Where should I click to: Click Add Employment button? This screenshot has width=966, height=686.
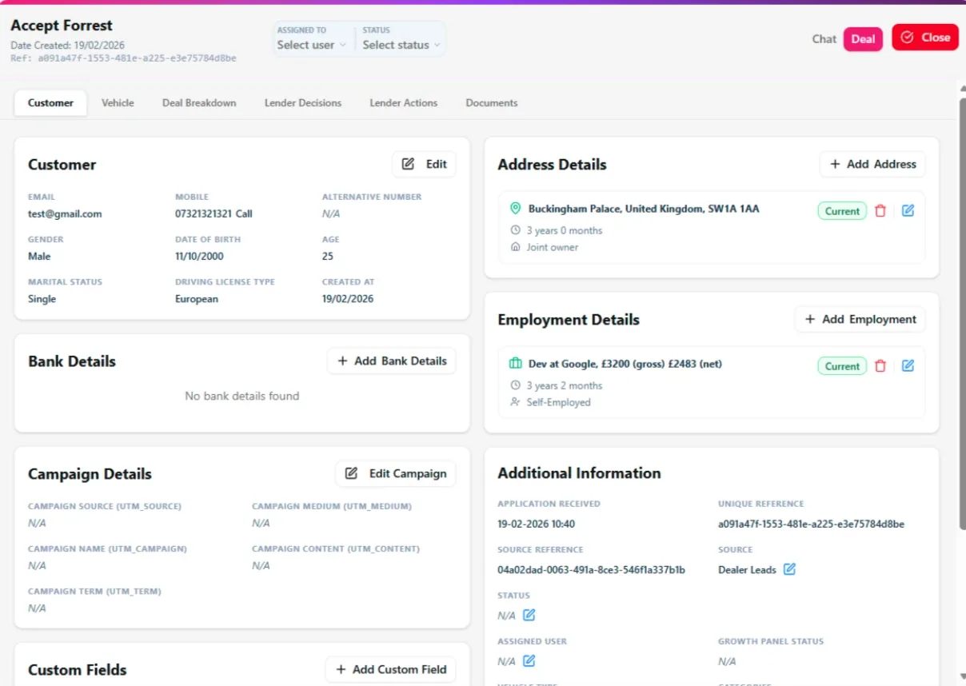point(860,319)
